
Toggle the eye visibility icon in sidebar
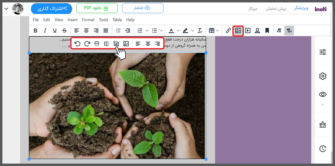(x=323, y=94)
